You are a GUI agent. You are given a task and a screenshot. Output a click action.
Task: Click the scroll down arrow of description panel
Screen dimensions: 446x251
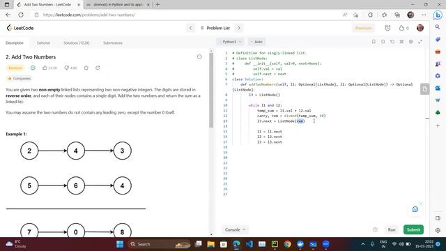click(x=211, y=234)
